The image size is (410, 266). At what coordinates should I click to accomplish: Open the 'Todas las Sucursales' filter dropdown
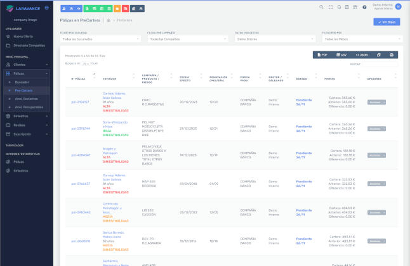pos(100,39)
